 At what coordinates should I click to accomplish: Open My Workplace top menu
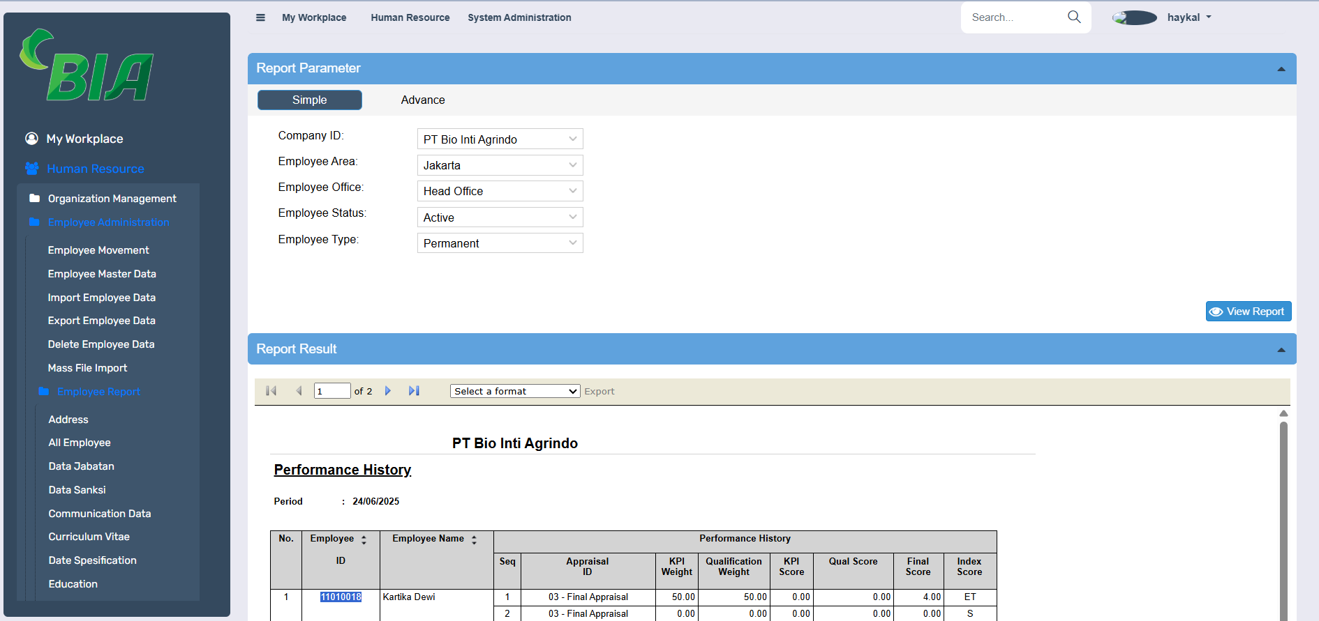click(314, 17)
